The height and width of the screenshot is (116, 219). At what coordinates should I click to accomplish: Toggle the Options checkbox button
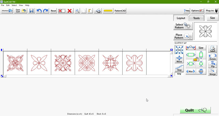coord(198,11)
